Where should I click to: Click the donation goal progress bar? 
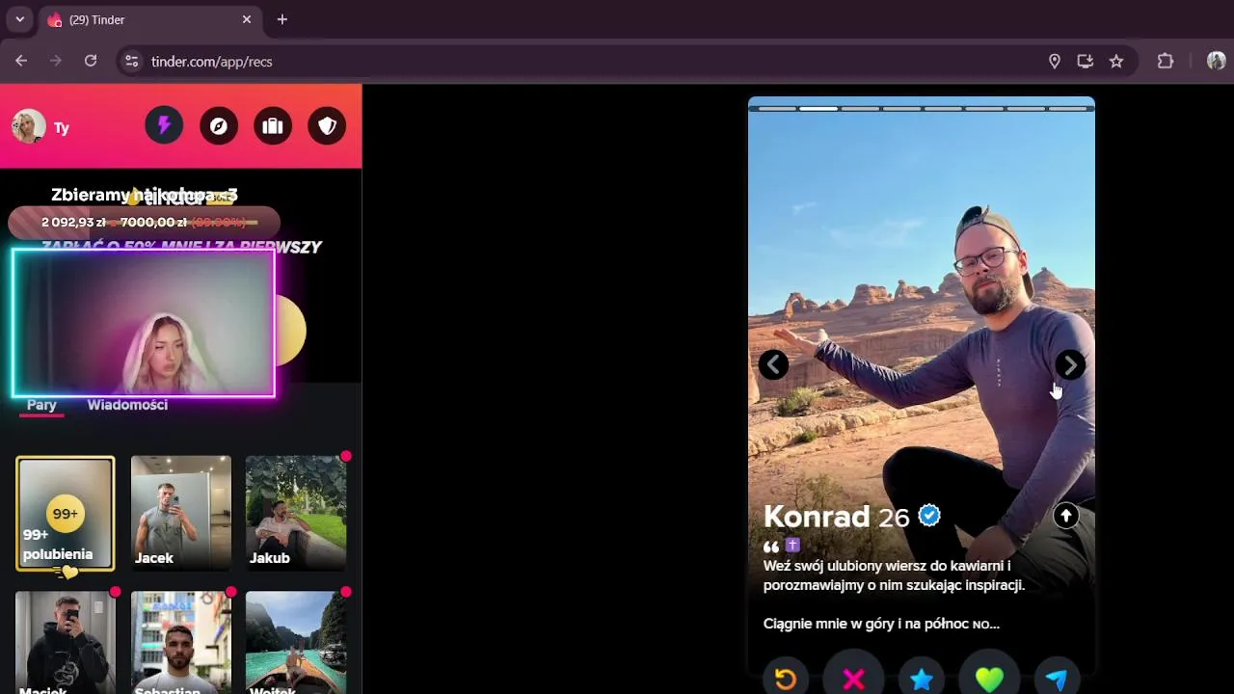point(144,223)
